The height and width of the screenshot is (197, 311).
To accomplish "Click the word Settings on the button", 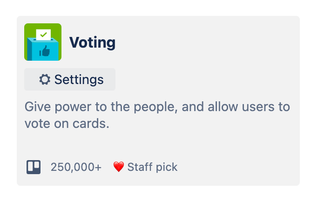I will tap(79, 79).
